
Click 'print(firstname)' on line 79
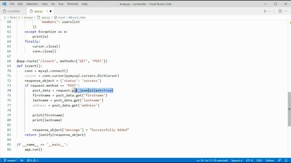click(x=48, y=115)
